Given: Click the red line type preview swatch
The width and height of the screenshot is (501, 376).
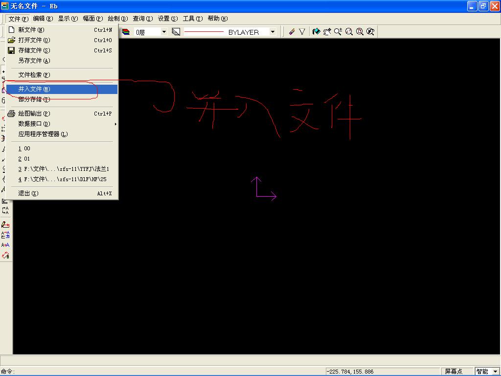Looking at the screenshot, I should coord(204,32).
